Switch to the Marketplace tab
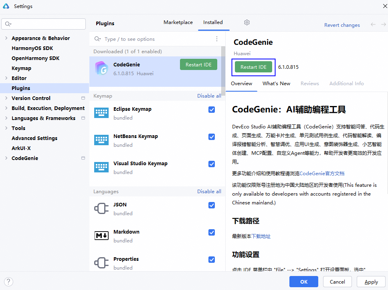388x290 pixels. [x=178, y=22]
